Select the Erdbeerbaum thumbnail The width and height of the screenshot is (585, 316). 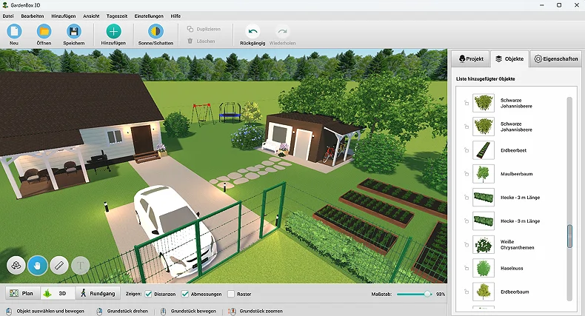point(483,292)
